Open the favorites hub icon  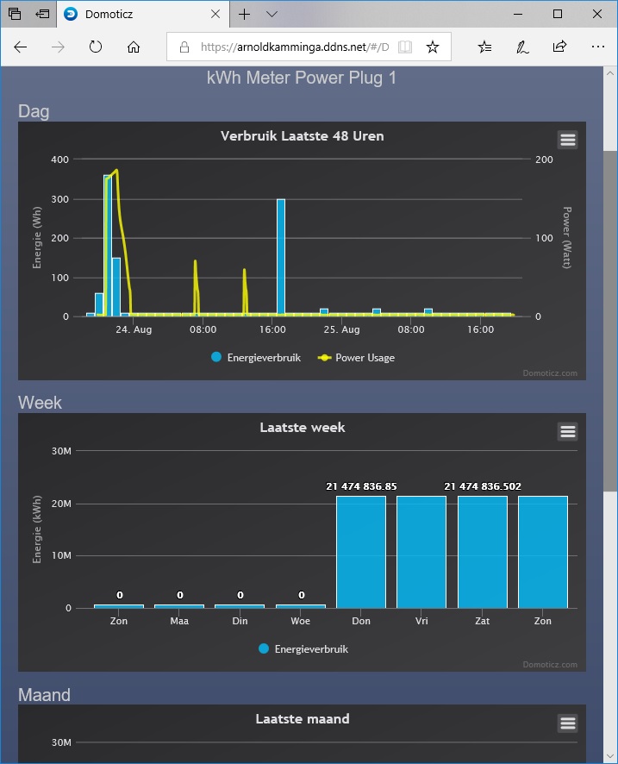tap(484, 47)
